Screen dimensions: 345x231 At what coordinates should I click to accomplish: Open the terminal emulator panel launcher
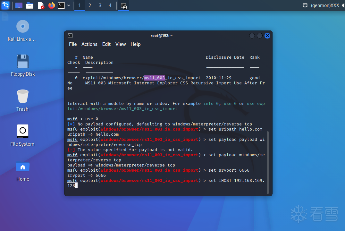pyautogui.click(x=61, y=5)
